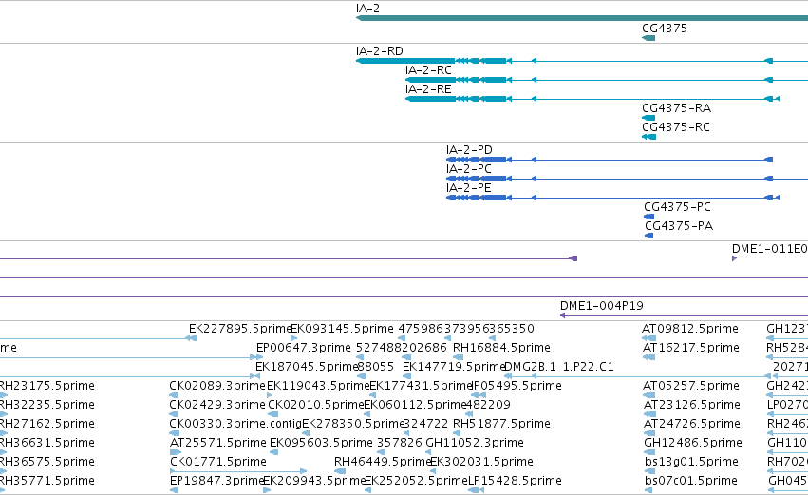The width and height of the screenshot is (808, 495).
Task: Select the IA-2-RC transcript label
Action: point(428,70)
